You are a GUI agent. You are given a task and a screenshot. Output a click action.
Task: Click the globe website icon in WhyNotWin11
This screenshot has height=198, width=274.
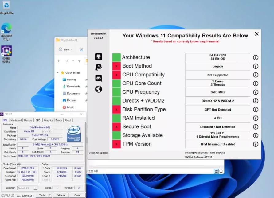[98, 89]
